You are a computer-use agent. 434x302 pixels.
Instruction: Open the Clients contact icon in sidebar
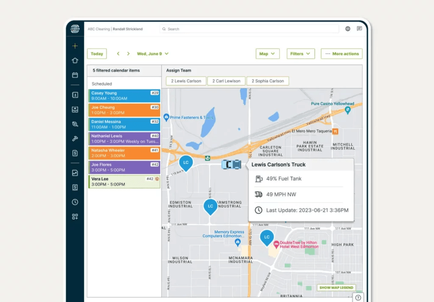[75, 95]
